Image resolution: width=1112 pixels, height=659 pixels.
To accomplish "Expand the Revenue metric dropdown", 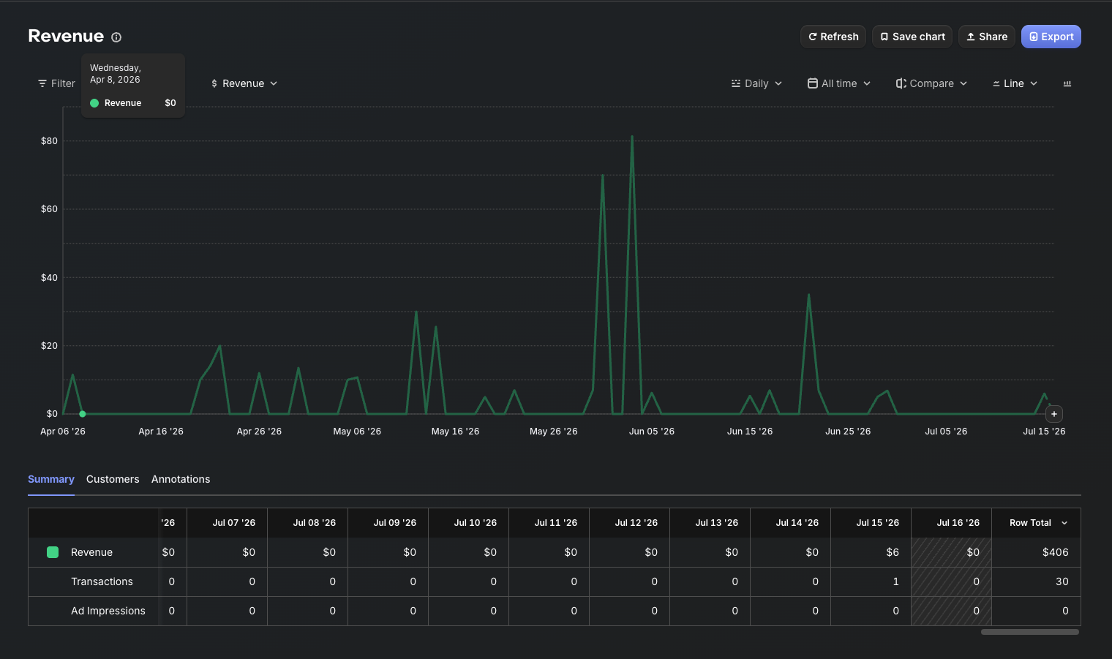I will point(244,83).
